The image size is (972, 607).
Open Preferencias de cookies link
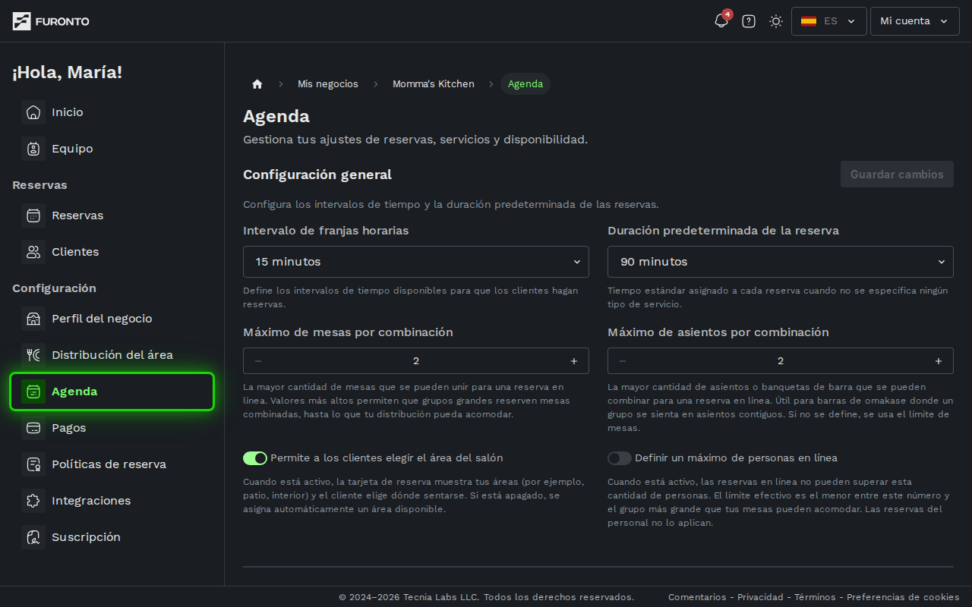pyautogui.click(x=903, y=597)
